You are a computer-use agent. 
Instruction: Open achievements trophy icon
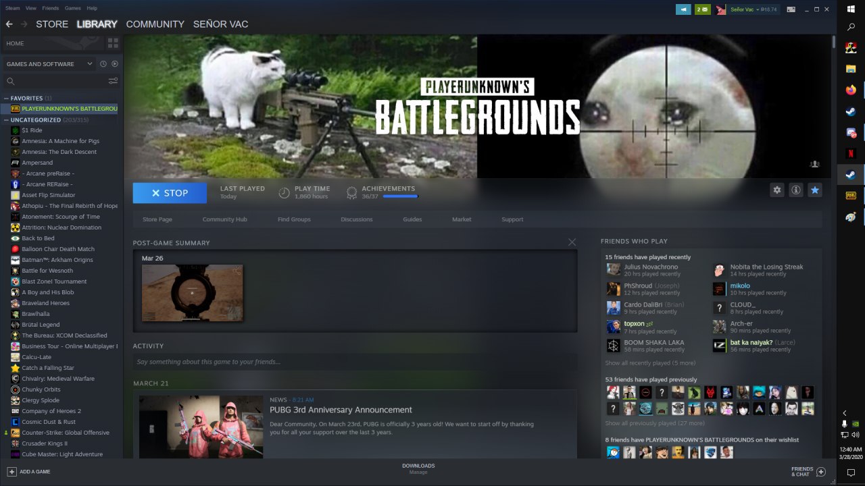click(x=351, y=193)
